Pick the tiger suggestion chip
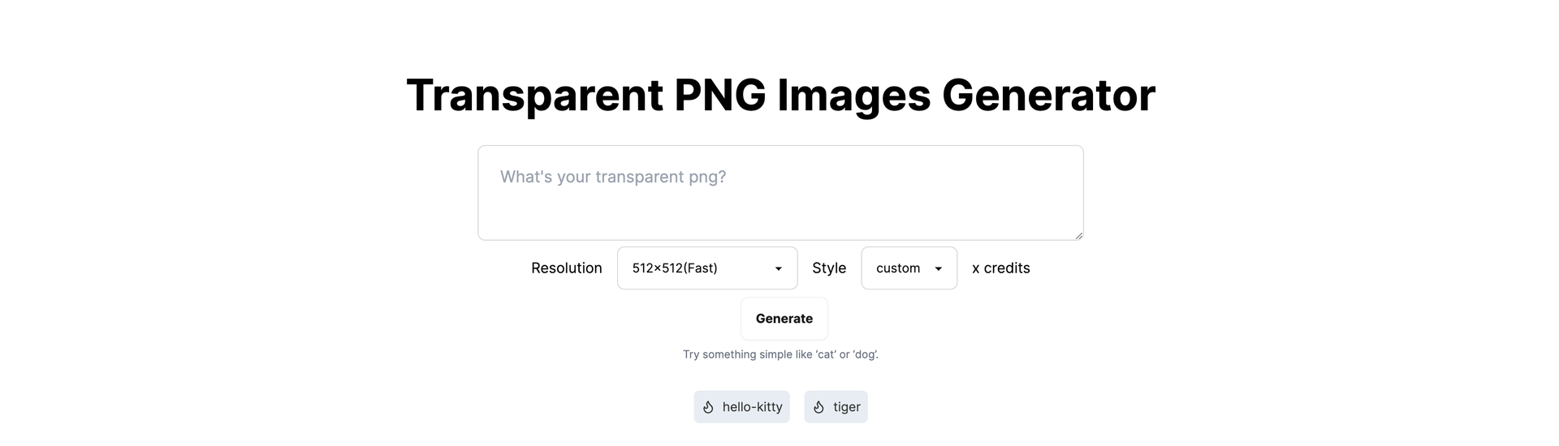 tap(836, 407)
